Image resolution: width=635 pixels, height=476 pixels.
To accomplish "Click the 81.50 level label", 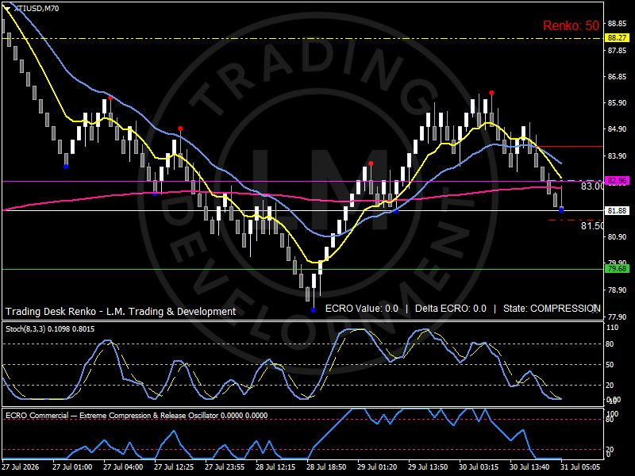I will [592, 226].
